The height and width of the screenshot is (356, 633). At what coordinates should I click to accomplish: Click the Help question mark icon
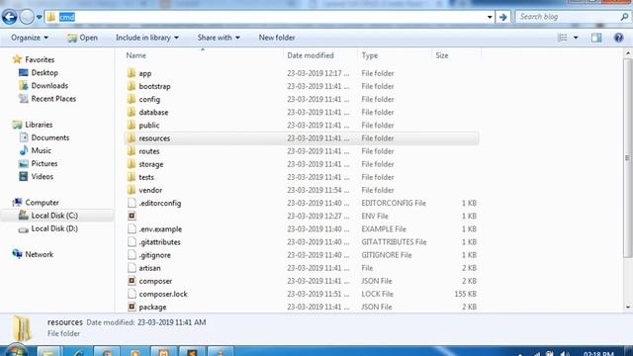(618, 38)
